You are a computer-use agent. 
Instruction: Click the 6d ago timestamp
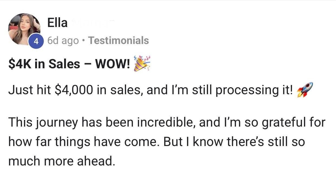click(x=63, y=41)
